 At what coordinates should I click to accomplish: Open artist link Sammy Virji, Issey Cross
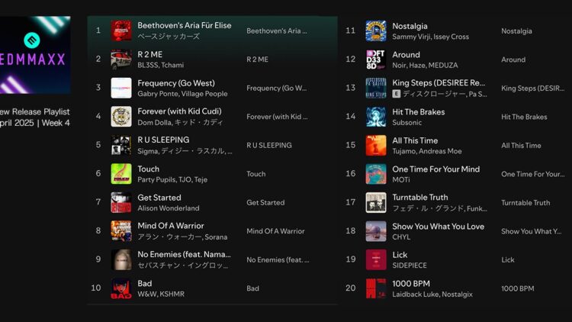click(430, 37)
